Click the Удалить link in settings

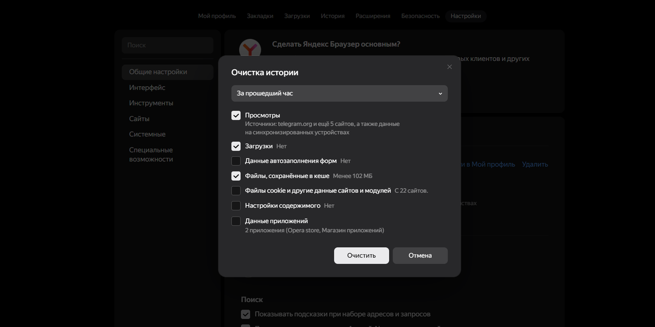click(x=535, y=164)
